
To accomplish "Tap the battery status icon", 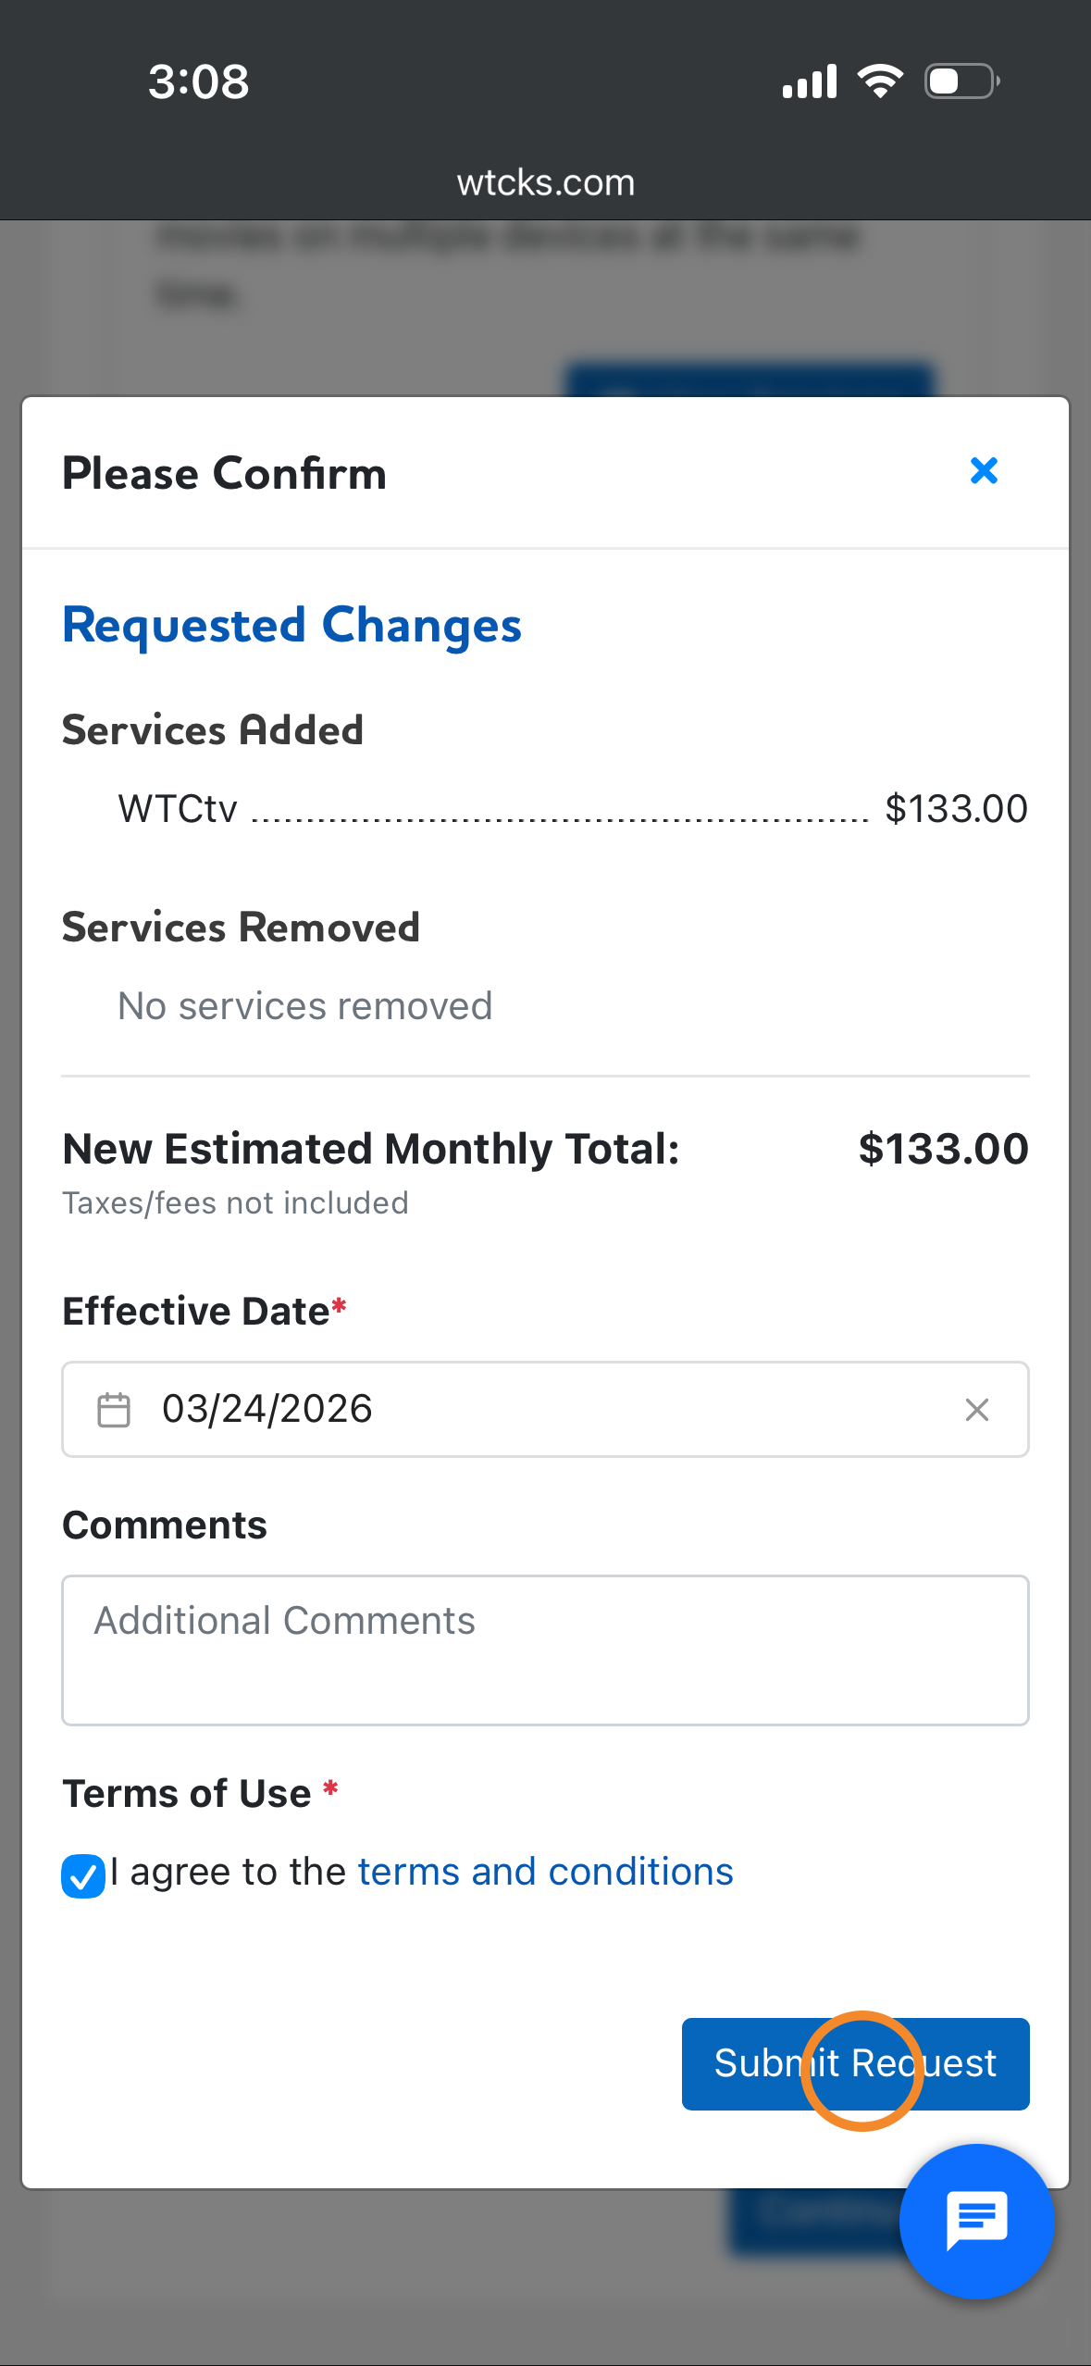I will coord(961,81).
